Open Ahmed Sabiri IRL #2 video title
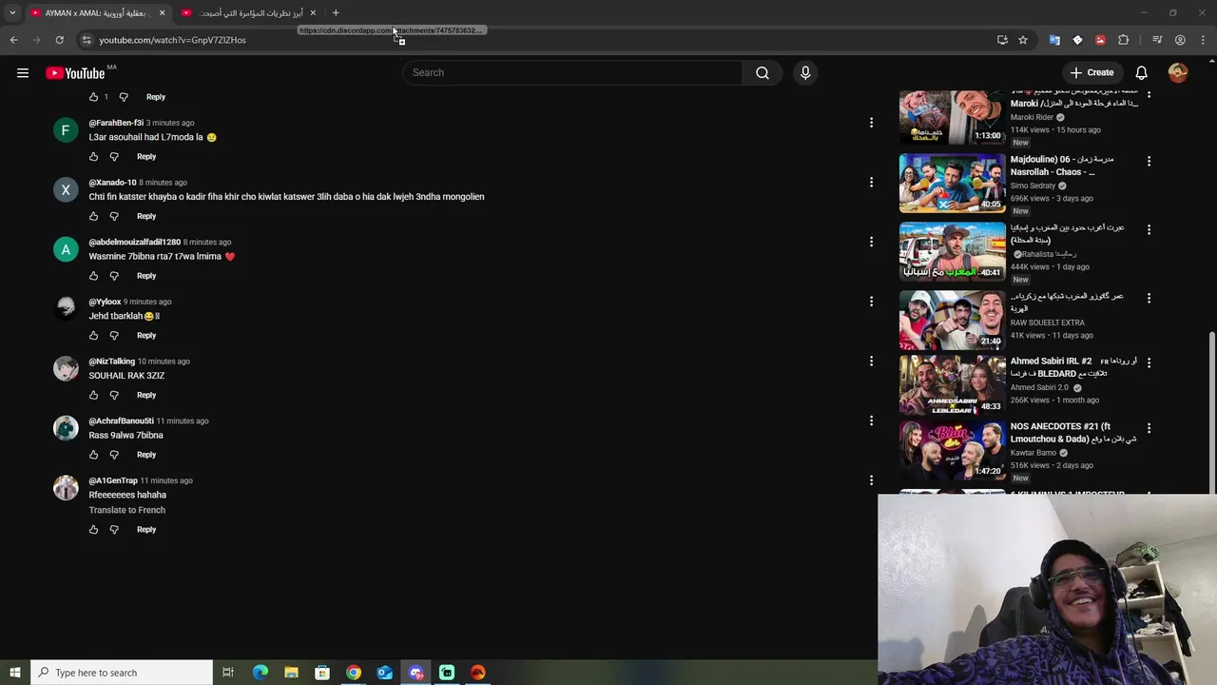 [1073, 368]
